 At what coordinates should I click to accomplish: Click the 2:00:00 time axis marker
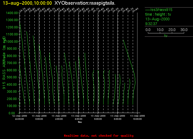click(x=59, y=119)
